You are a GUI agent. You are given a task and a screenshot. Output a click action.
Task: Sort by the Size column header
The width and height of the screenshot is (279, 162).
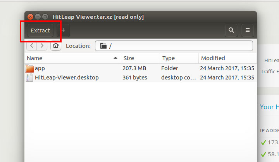(x=140, y=58)
